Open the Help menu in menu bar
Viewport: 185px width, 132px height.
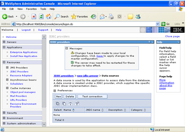pyautogui.click(x=52, y=9)
